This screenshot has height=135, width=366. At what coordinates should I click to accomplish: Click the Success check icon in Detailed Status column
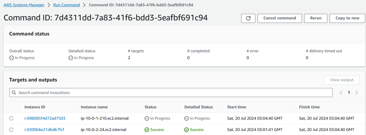tap(186, 130)
